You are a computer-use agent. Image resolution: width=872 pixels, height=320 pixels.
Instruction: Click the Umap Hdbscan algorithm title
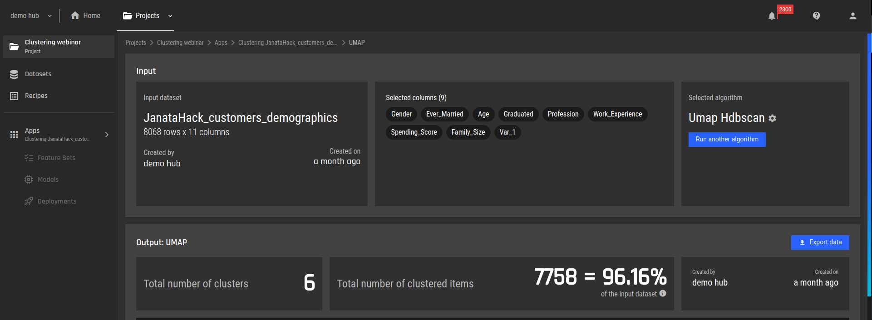726,118
